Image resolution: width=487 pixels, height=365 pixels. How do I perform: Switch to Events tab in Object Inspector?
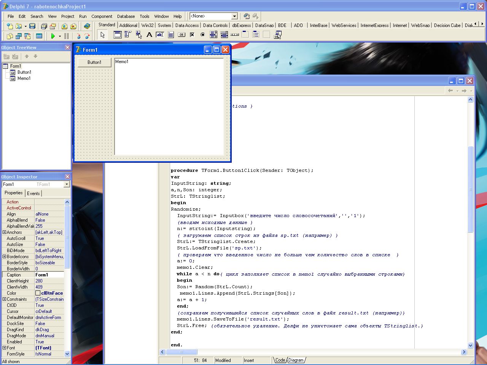pos(33,193)
